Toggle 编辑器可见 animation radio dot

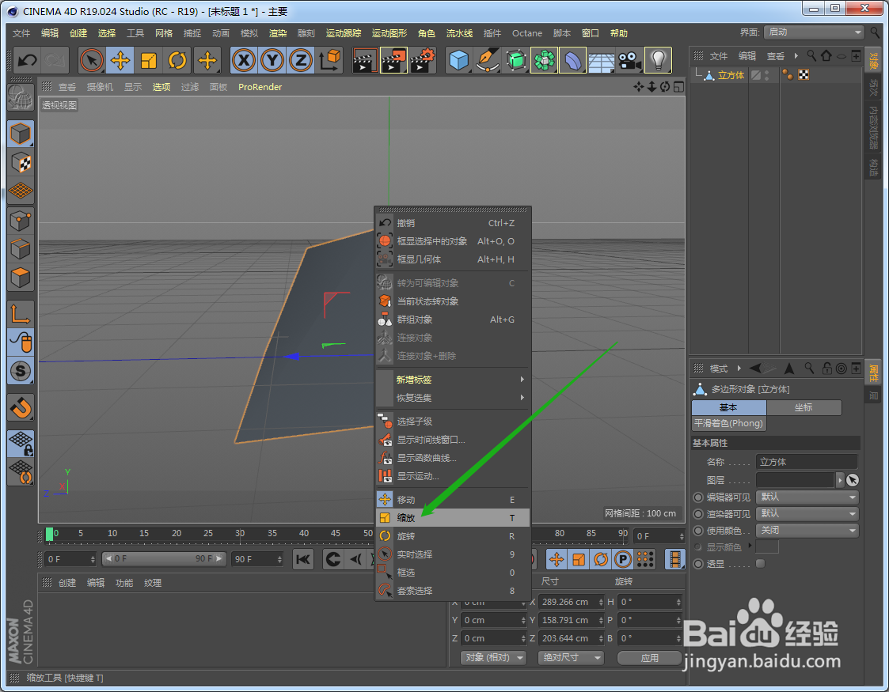[x=698, y=497]
